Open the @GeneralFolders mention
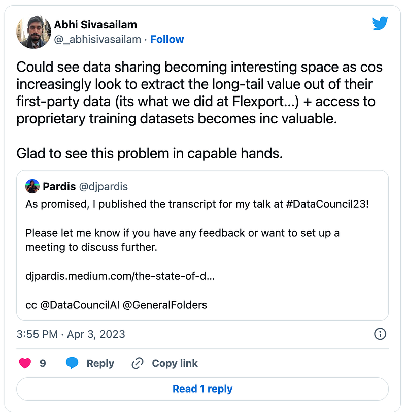Viewport: 406px width, 420px height. pyautogui.click(x=165, y=305)
